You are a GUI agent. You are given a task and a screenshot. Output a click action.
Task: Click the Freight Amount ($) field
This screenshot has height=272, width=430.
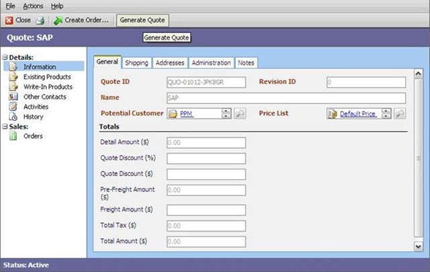[206, 210]
